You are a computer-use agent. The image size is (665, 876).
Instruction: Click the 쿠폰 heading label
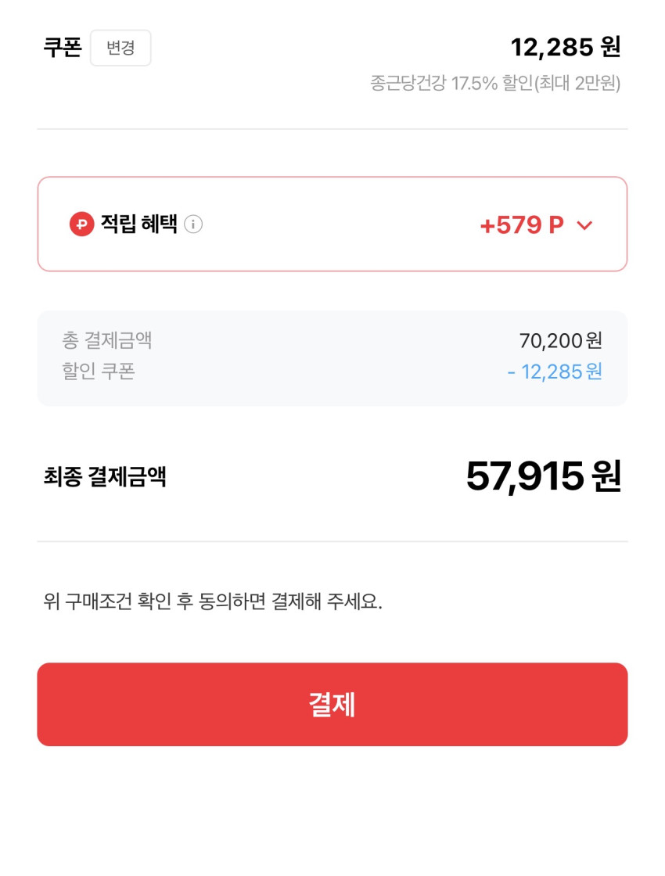(x=63, y=48)
